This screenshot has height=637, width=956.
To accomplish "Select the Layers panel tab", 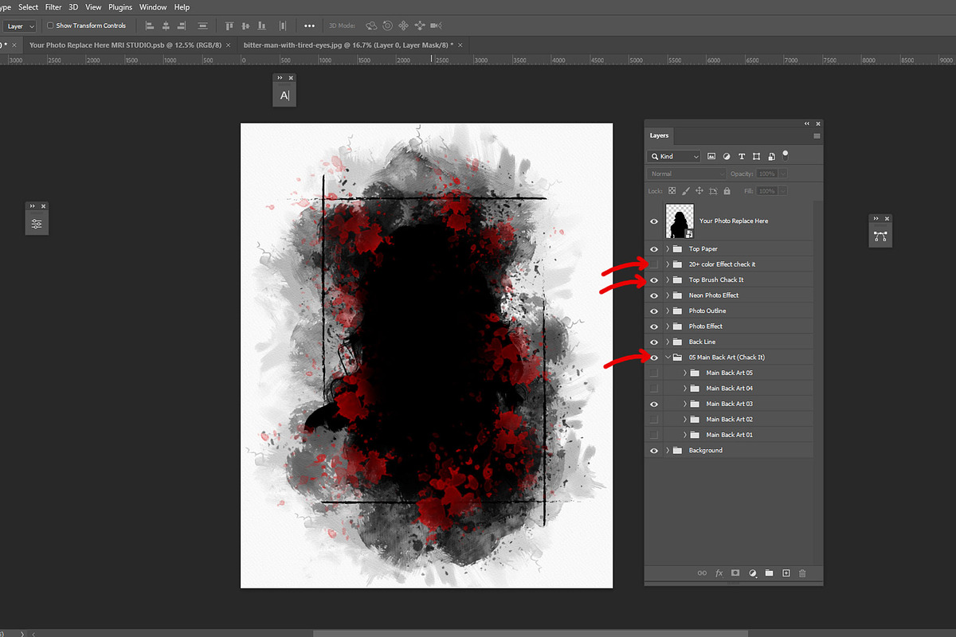I will 659,136.
